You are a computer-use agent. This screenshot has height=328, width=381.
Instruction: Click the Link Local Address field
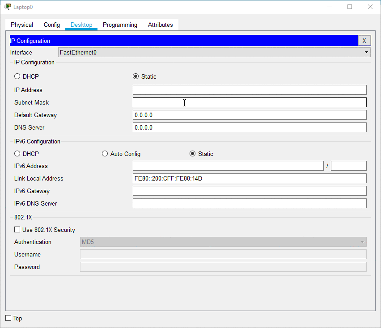tap(250, 178)
